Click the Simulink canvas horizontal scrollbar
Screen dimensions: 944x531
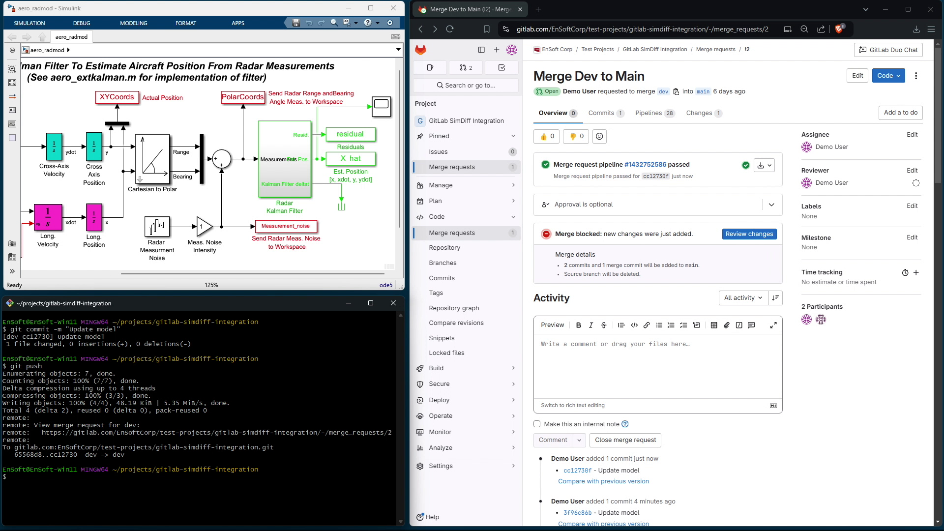pos(252,273)
